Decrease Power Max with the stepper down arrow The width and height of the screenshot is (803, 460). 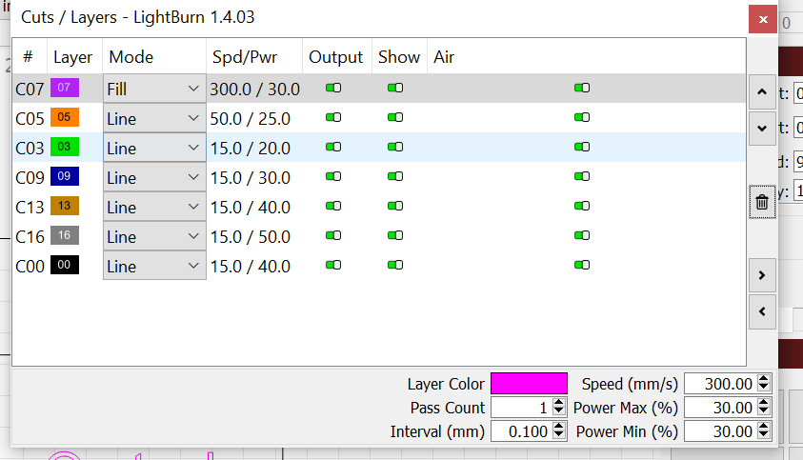click(764, 411)
